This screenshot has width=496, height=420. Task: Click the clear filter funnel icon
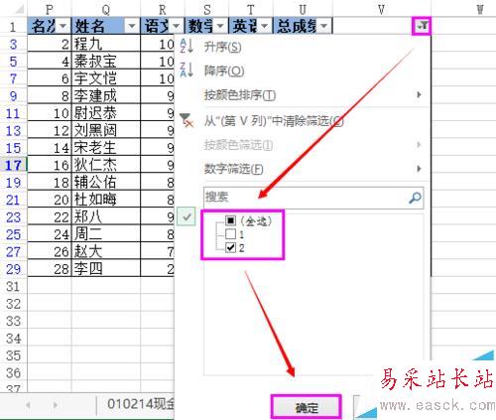pos(186,120)
